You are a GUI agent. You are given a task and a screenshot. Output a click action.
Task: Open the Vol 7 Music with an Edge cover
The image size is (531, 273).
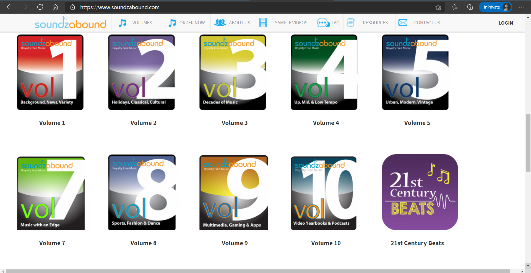(x=51, y=193)
